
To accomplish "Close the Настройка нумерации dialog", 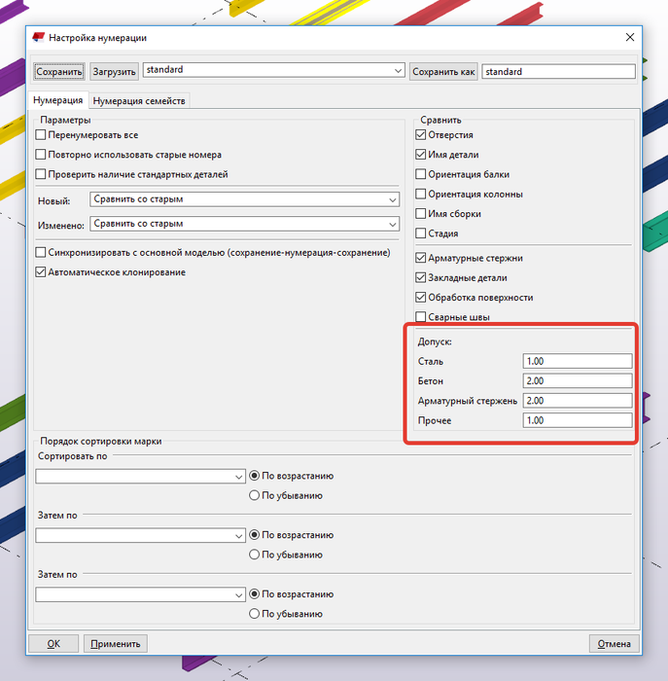I will 630,37.
